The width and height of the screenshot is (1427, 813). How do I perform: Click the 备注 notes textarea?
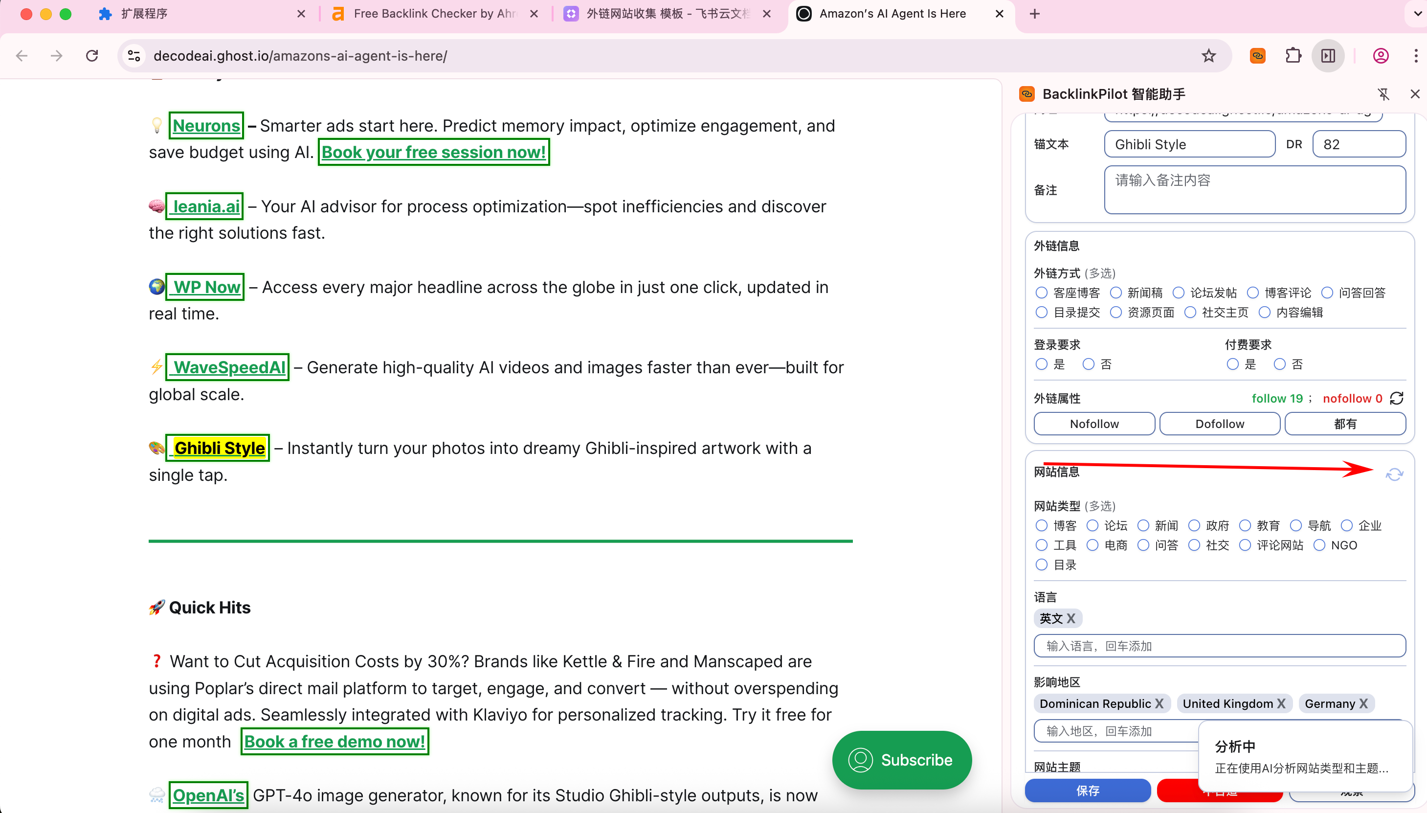coord(1254,190)
